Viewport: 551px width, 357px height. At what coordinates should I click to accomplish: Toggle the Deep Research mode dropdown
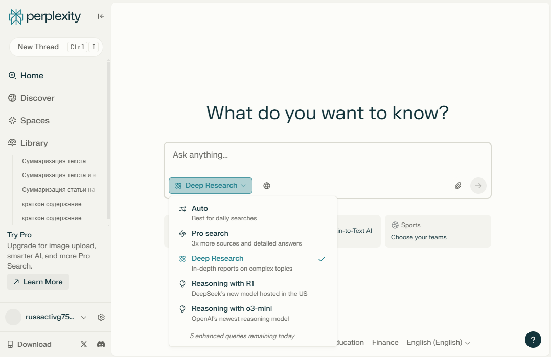(211, 186)
